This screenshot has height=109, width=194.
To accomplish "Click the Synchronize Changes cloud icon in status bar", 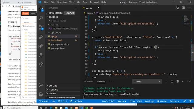I will coord(54,101).
